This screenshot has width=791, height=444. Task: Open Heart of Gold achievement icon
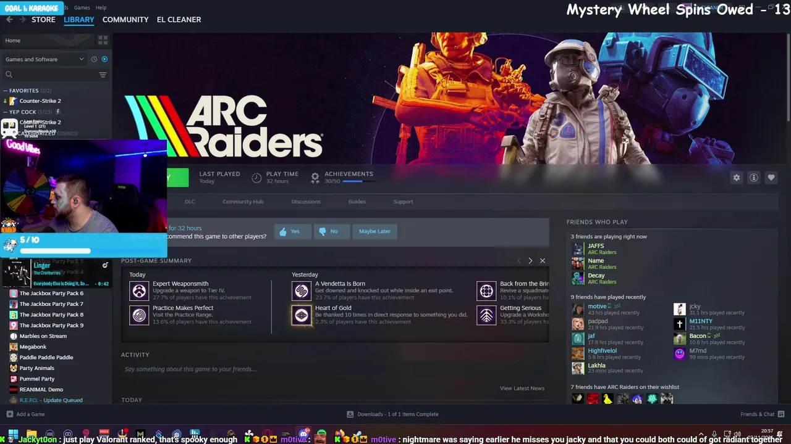302,315
